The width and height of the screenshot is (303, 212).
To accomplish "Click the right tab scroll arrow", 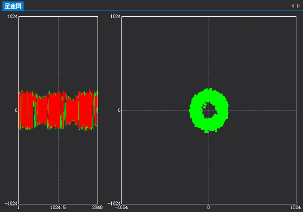I will (x=298, y=6).
